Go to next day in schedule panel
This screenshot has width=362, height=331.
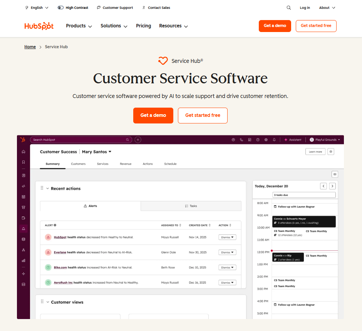pos(332,186)
